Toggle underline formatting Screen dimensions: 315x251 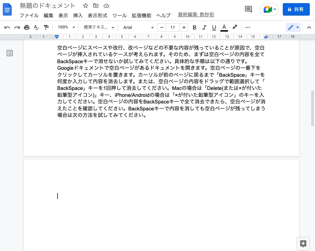pos(214,27)
